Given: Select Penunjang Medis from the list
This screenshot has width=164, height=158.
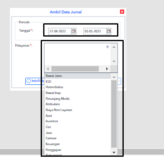Looking at the screenshot, I should click(x=77, y=99).
